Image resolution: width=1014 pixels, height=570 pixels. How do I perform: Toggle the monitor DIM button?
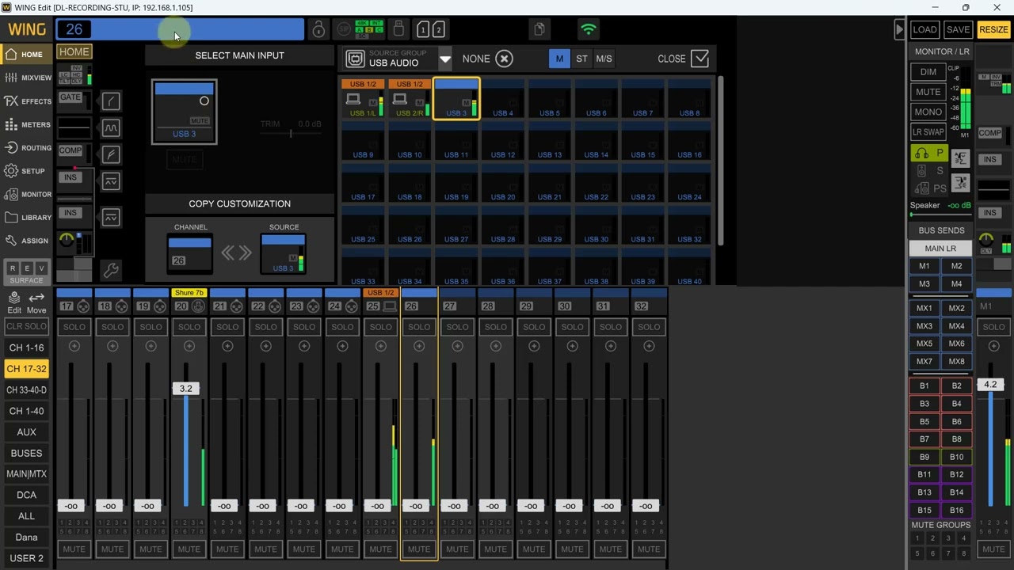pyautogui.click(x=928, y=71)
